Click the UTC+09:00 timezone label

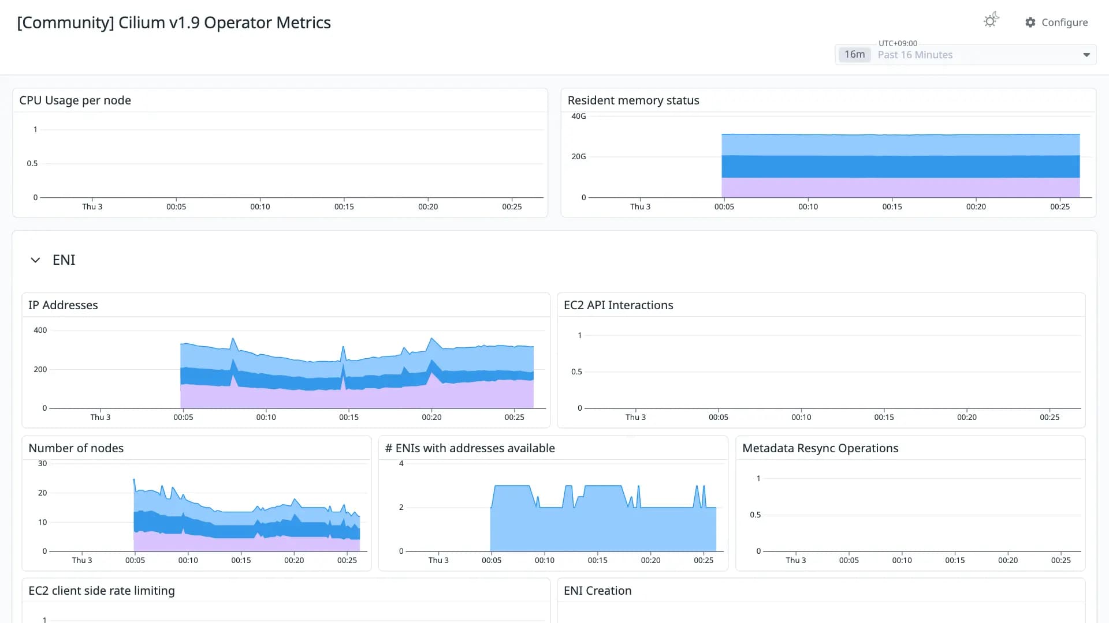(x=898, y=43)
